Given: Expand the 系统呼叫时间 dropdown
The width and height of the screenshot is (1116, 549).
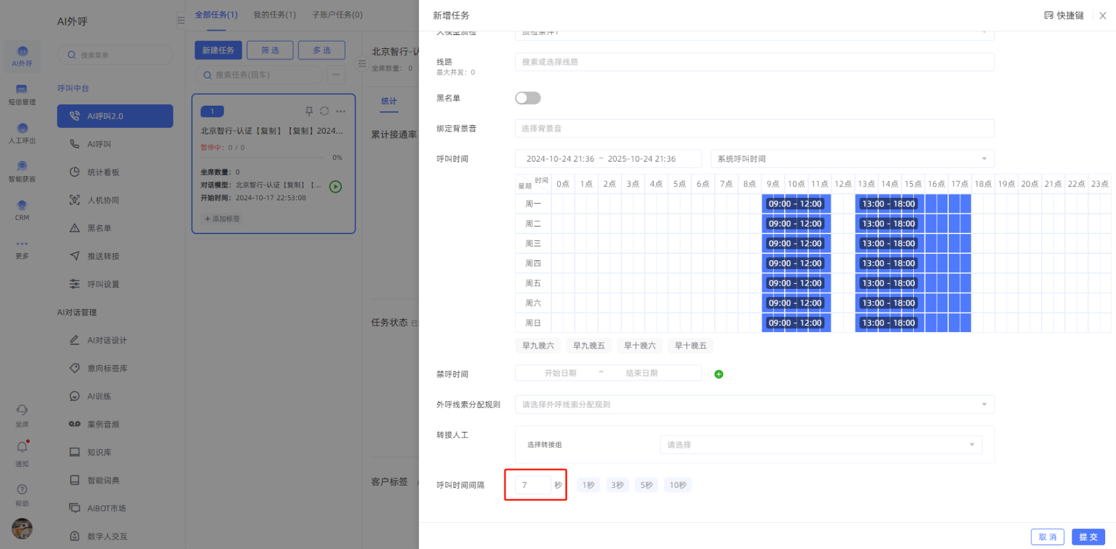Looking at the screenshot, I should point(851,158).
